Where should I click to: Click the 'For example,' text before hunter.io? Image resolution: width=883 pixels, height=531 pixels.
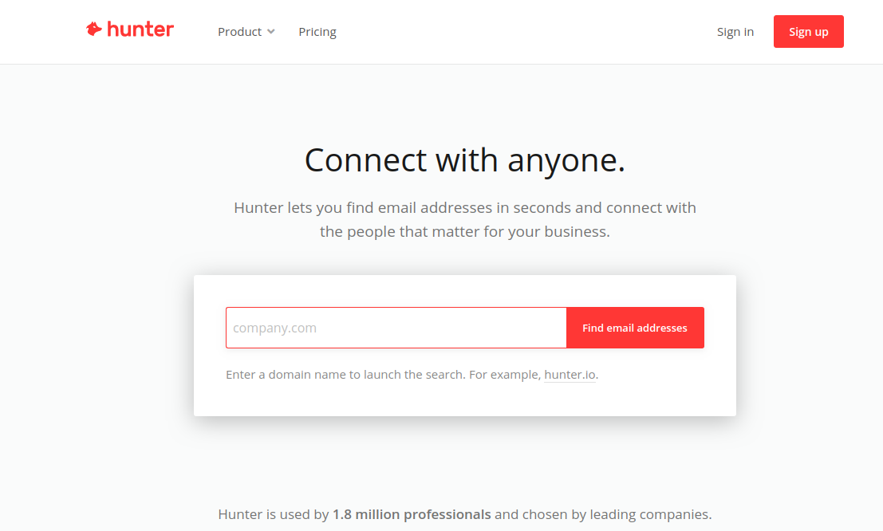tap(505, 375)
